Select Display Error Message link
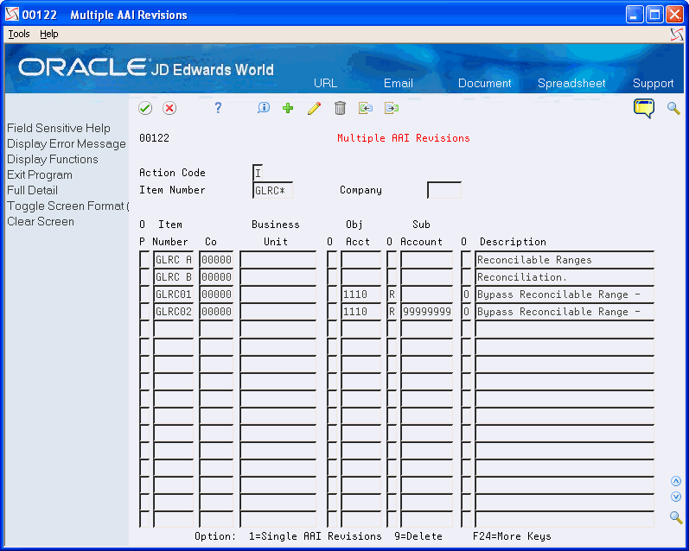689x551 pixels. coord(67,143)
